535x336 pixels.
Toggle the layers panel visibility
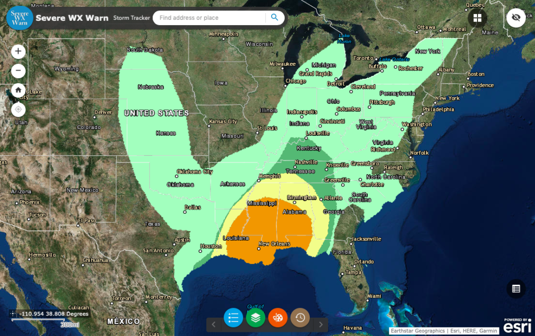pyautogui.click(x=255, y=318)
